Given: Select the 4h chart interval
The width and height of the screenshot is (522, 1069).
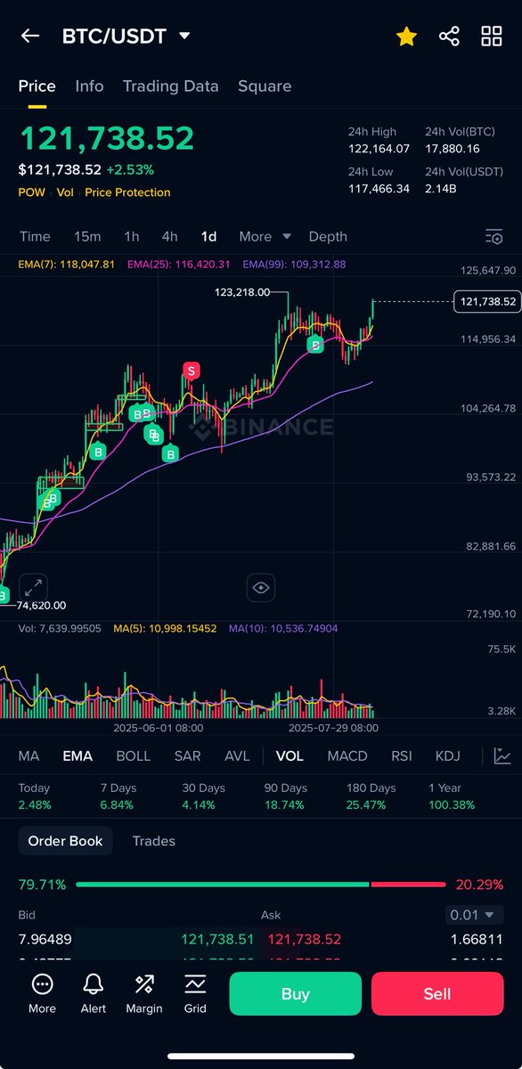Looking at the screenshot, I should pos(169,236).
